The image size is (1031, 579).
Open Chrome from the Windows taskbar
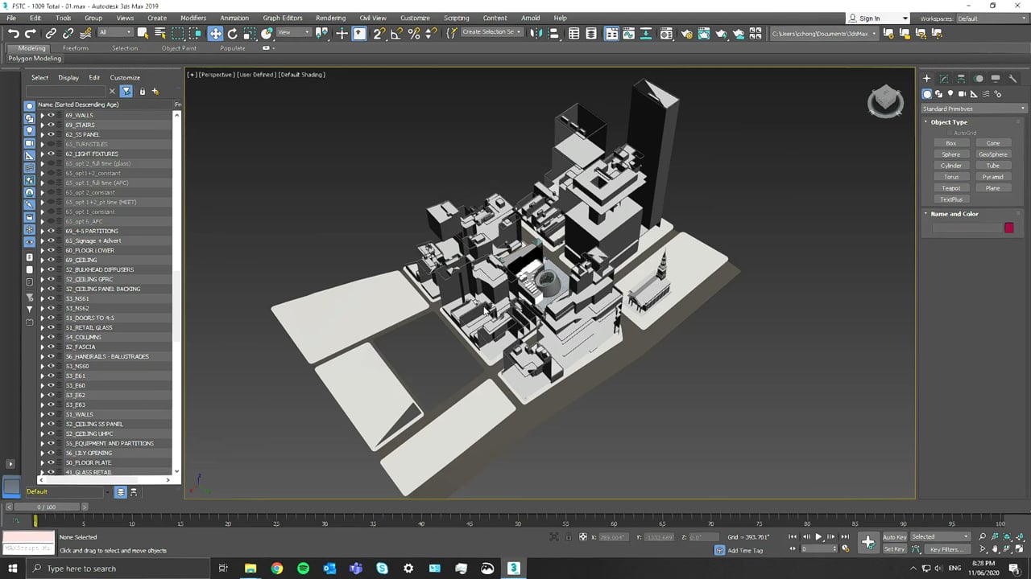pyautogui.click(x=277, y=569)
